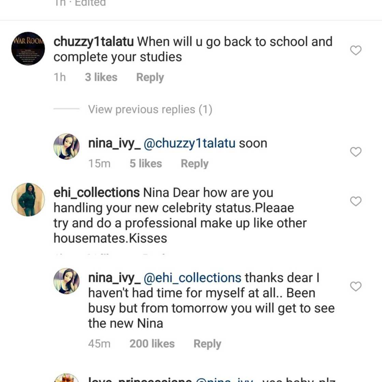Open the '200 likes' list

click(151, 344)
